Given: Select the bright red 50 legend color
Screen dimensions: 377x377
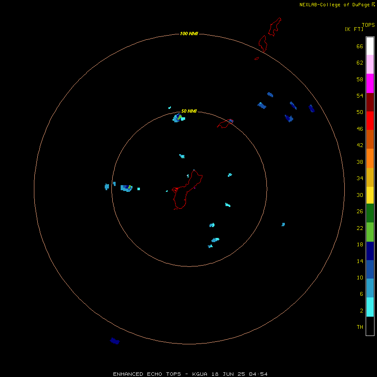Looking at the screenshot, I should coord(370,121).
